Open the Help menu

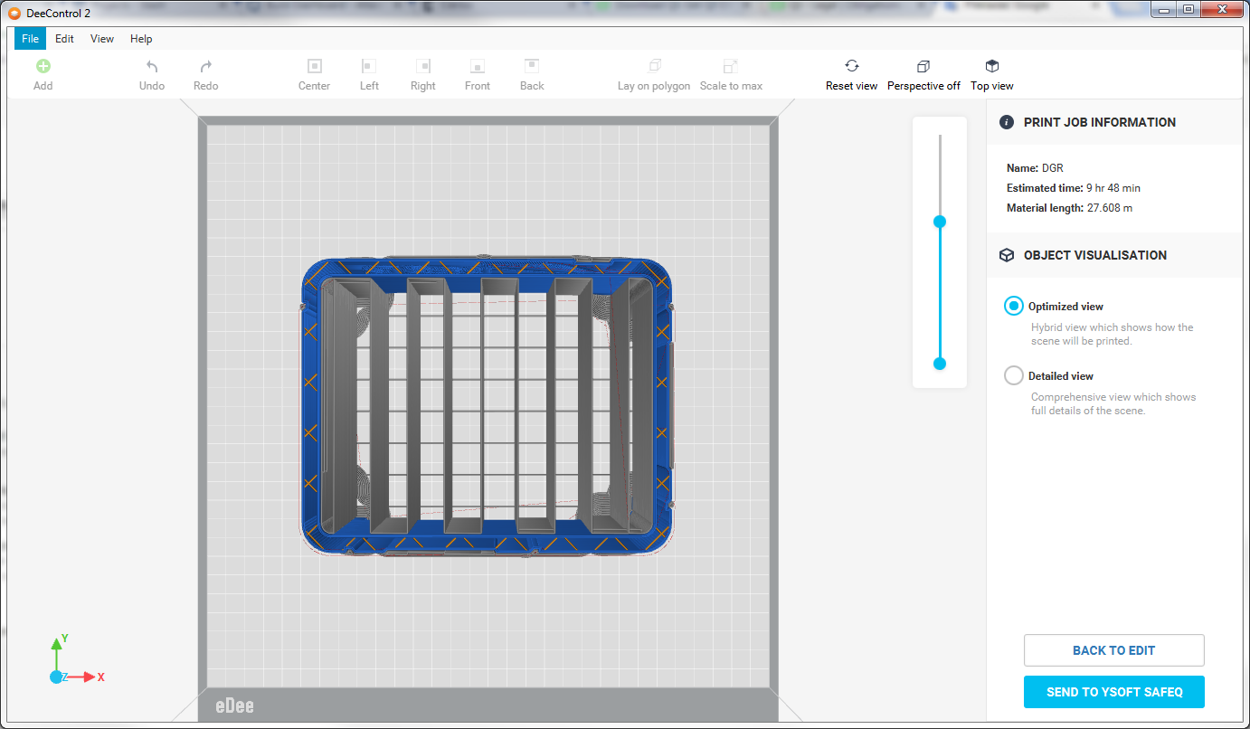141,39
